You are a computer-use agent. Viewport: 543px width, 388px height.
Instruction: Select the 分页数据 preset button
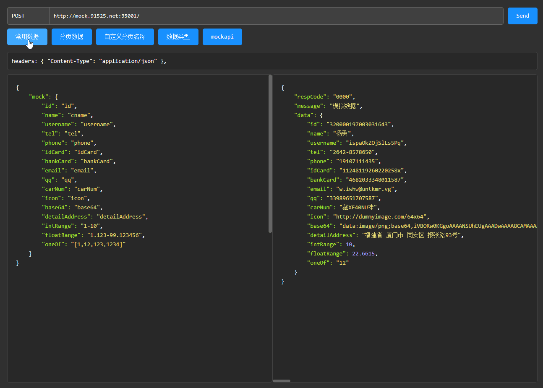tap(72, 37)
